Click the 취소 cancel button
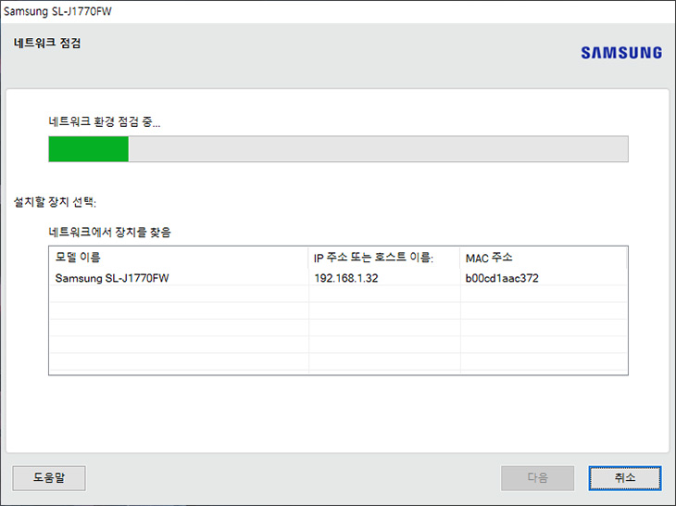Screen dimensions: 676x506 pyautogui.click(x=625, y=478)
